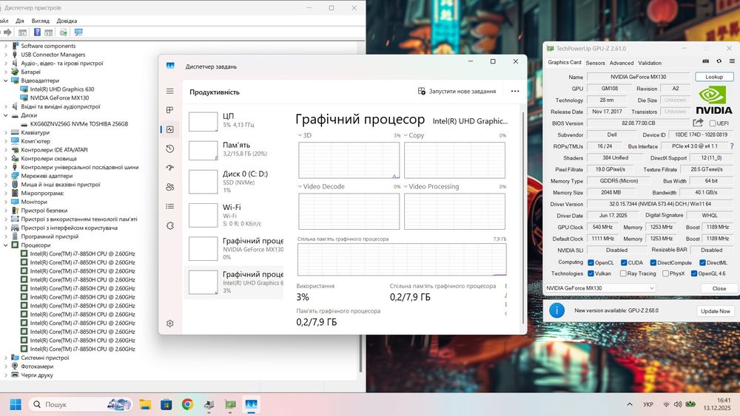Click Update Now button in GPU-Z

click(x=716, y=311)
